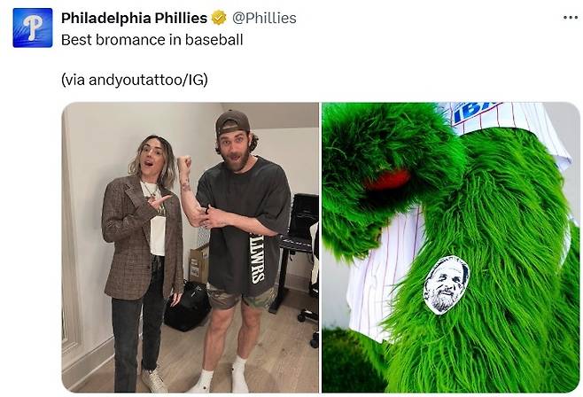Image resolution: width=583 pixels, height=397 pixels.
Task: Click the plaid blazer in left photo
Action: point(141,237)
